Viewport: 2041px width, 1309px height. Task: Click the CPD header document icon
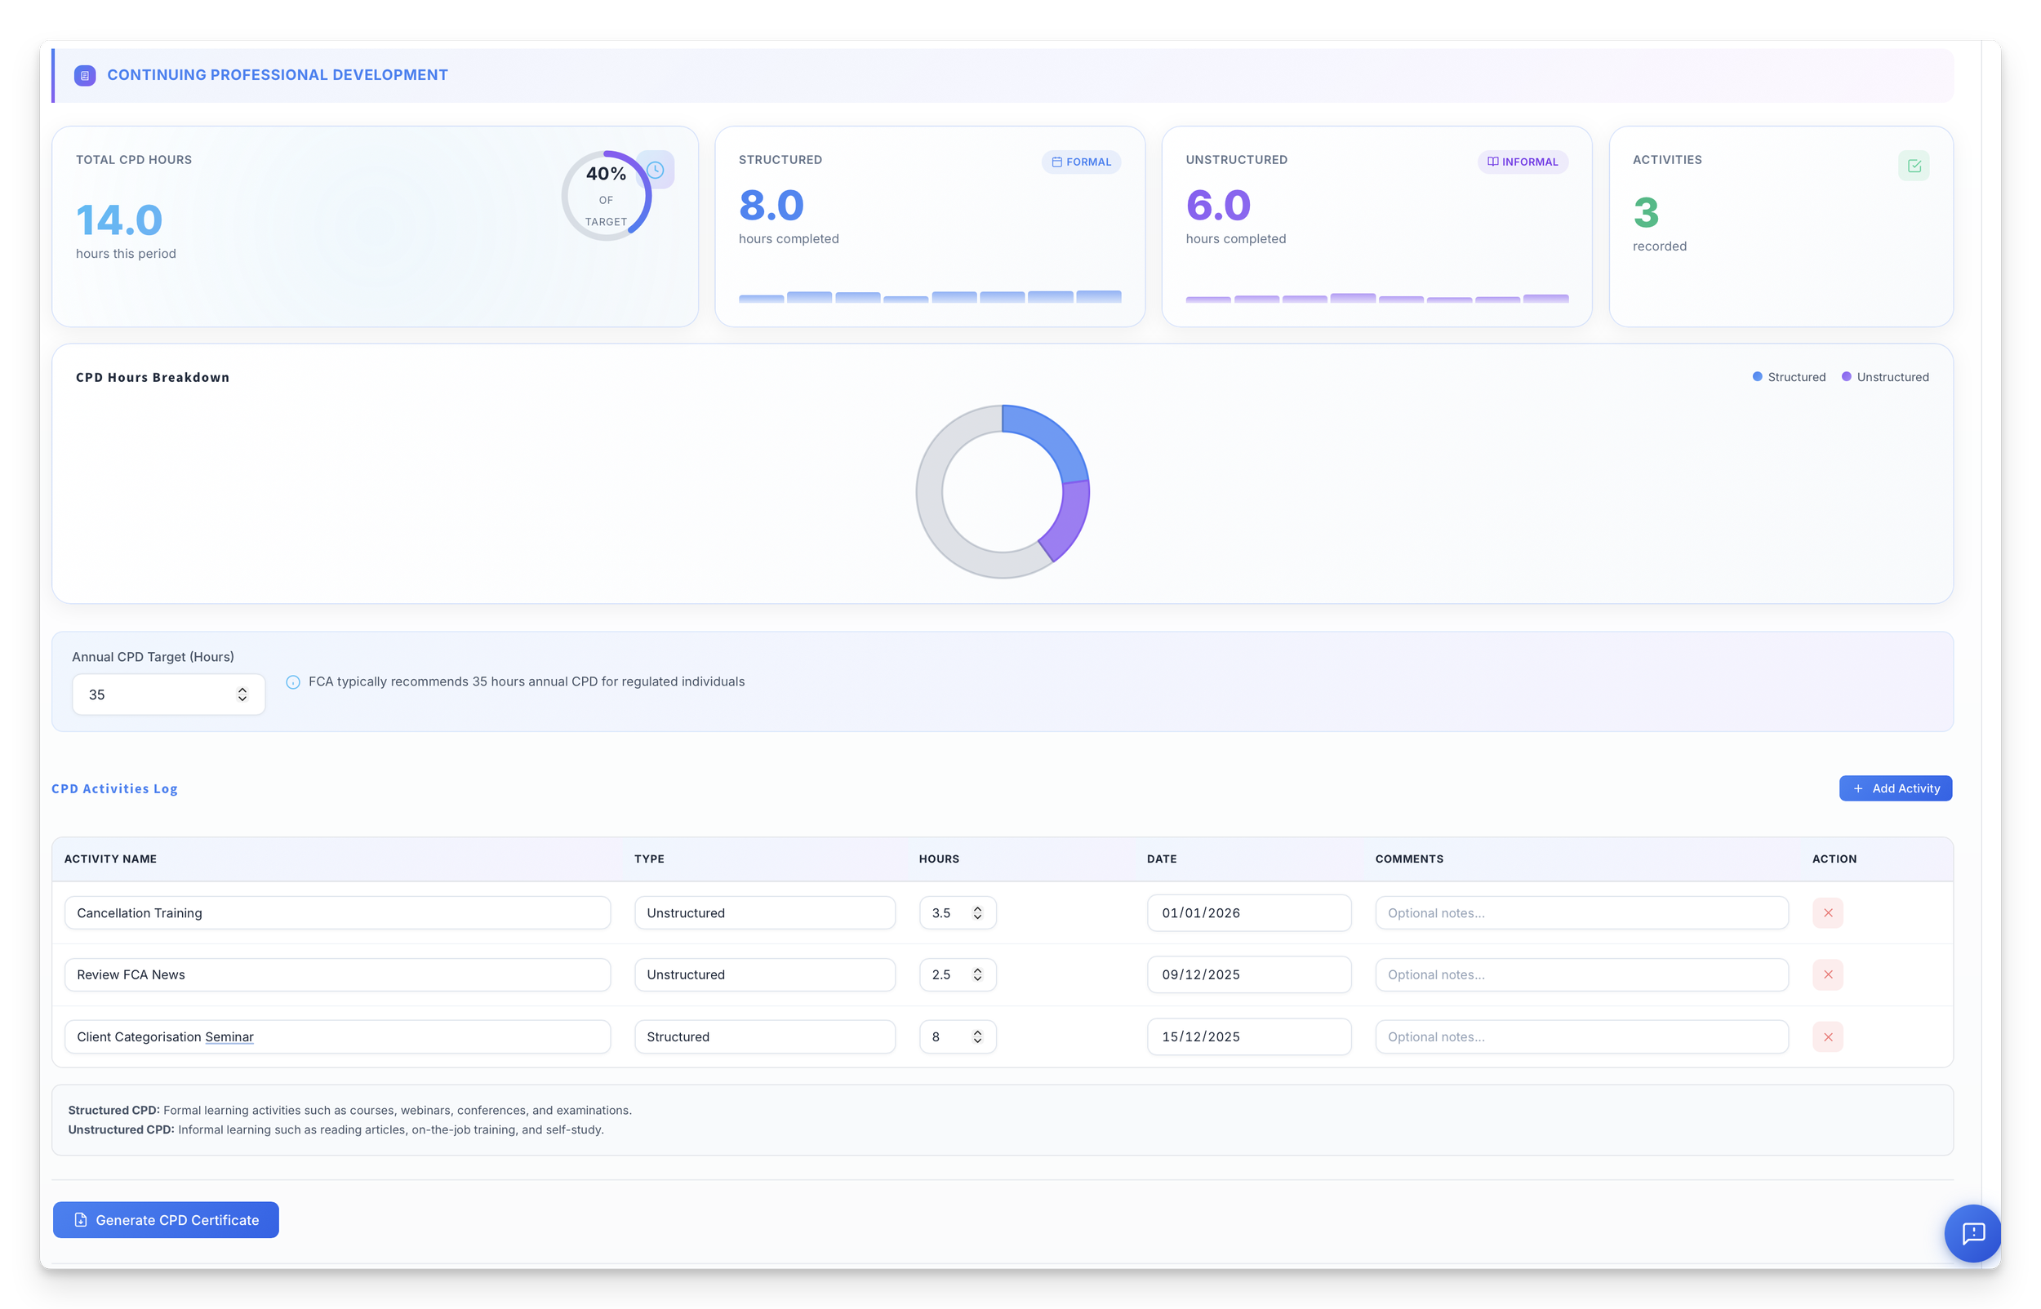click(84, 76)
